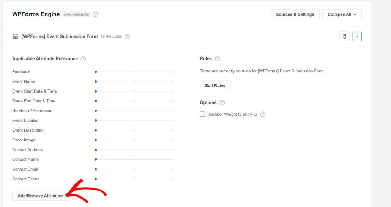Set Feedback relevance slider to middle

pos(134,72)
